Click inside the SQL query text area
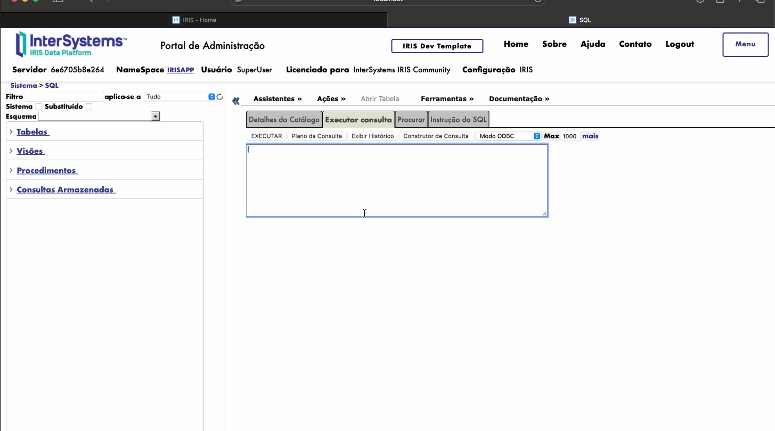 tap(397, 180)
